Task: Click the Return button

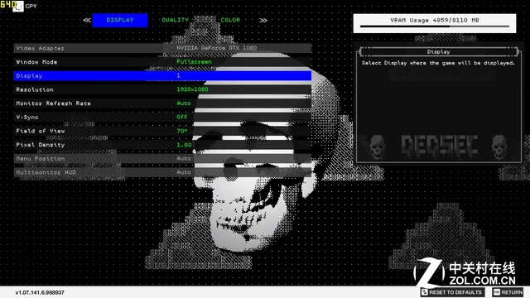Action: pyautogui.click(x=508, y=292)
